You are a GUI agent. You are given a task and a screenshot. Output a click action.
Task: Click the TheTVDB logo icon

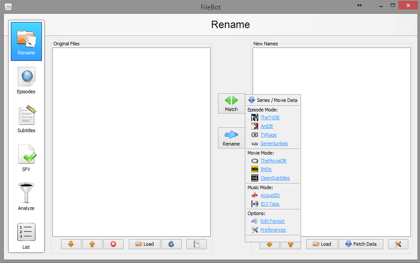pyautogui.click(x=255, y=117)
